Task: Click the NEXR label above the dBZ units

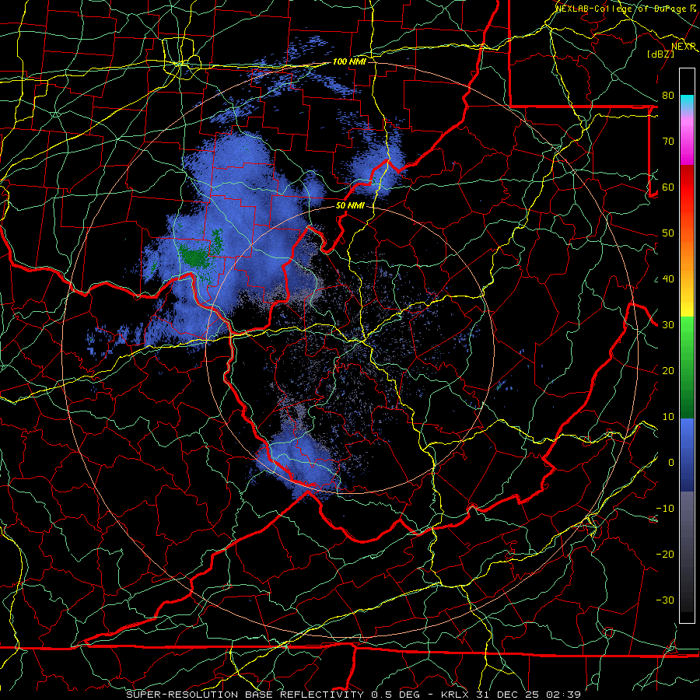Action: pyautogui.click(x=684, y=46)
